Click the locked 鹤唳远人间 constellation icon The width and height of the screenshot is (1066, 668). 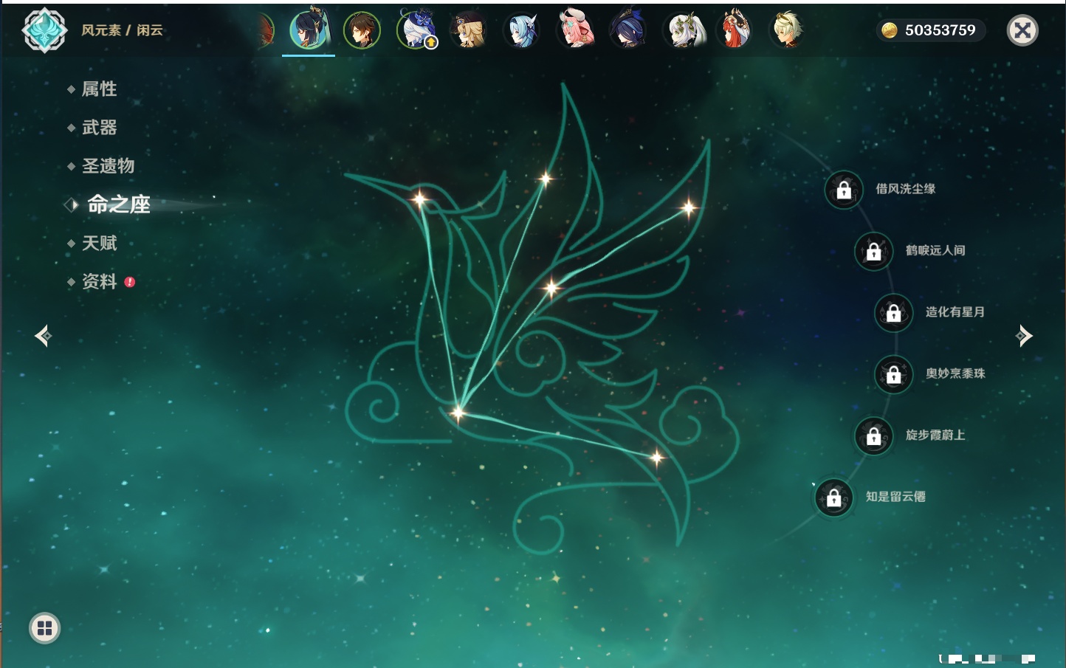pos(874,251)
